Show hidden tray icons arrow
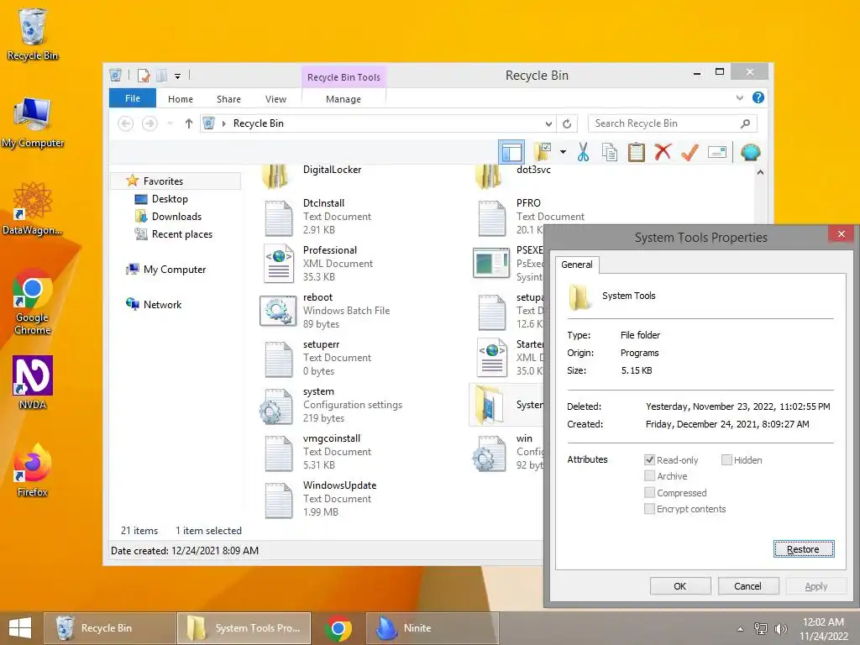The height and width of the screenshot is (645, 860). (x=741, y=628)
